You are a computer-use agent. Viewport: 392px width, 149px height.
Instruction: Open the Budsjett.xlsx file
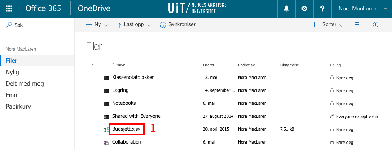127,129
